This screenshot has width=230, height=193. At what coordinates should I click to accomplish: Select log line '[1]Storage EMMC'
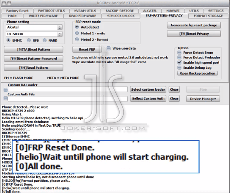[x=16, y=137]
